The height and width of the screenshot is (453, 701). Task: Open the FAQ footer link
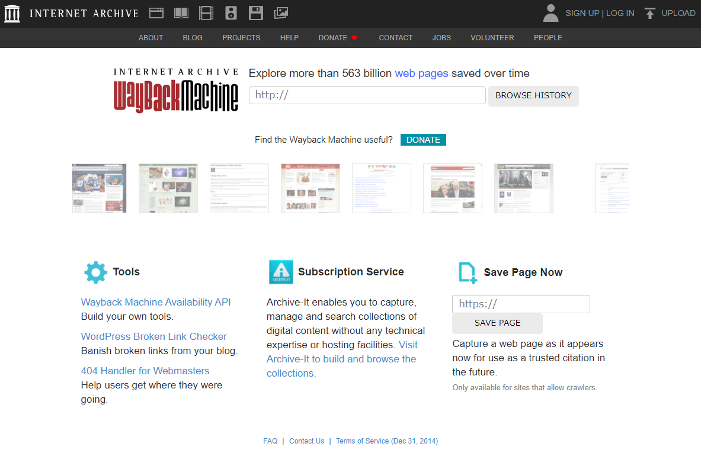[270, 441]
